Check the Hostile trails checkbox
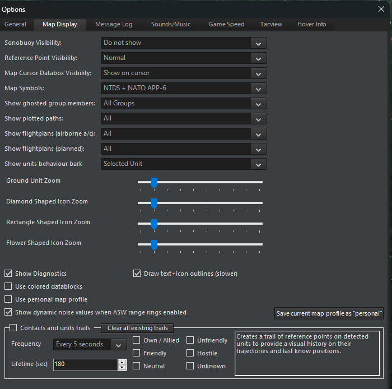The image size is (392, 389). pyautogui.click(x=190, y=353)
